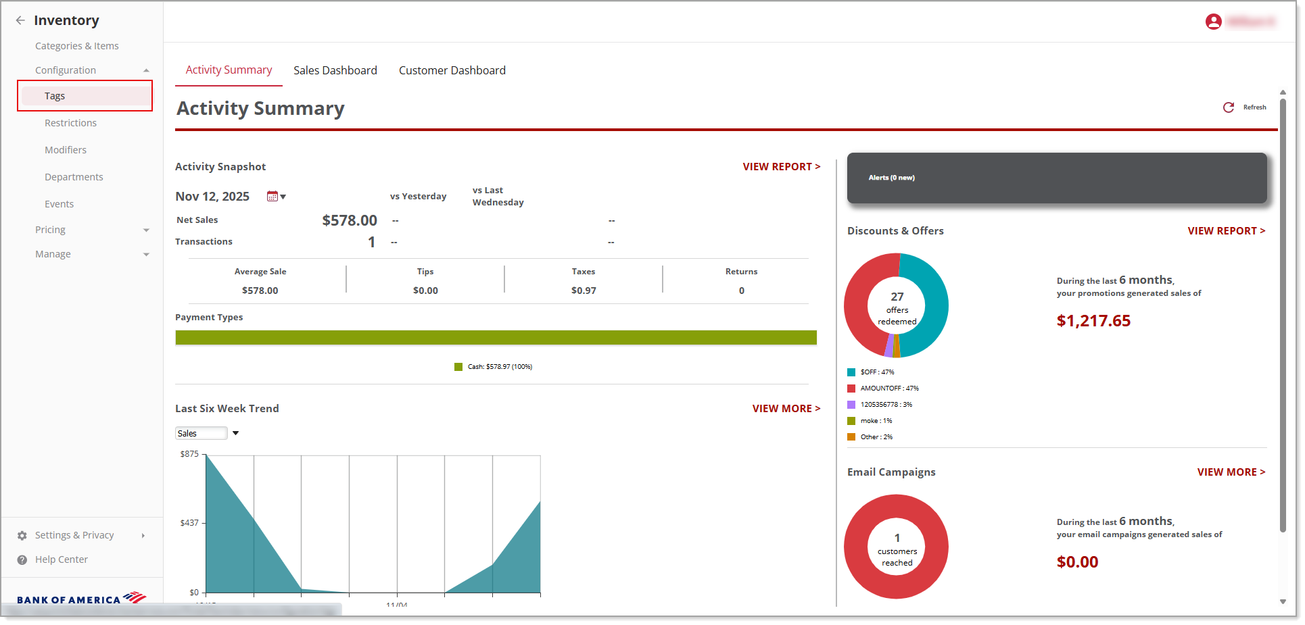Viewport: 1305px width, 625px height.
Task: Open the user profile account icon
Action: coord(1213,22)
